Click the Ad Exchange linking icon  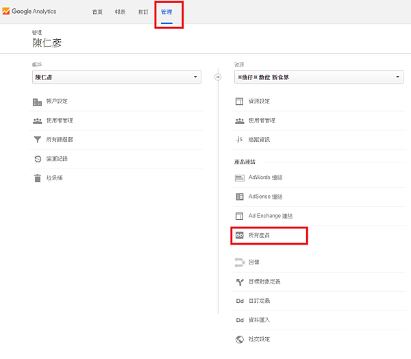pos(239,216)
